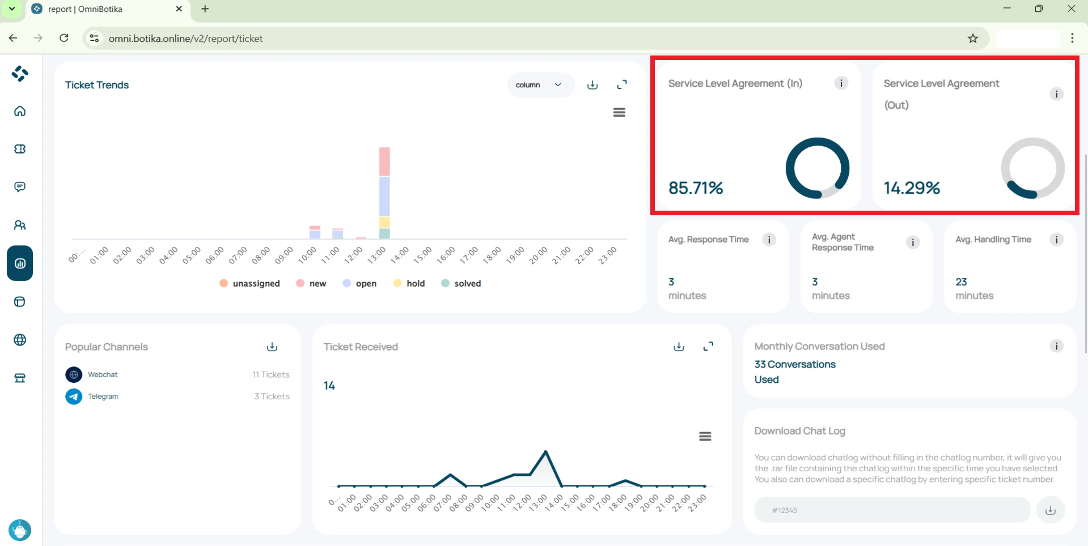Screen dimensions: 1088x546
Task: Show info for Monthly Conversation Used
Action: click(x=1056, y=346)
